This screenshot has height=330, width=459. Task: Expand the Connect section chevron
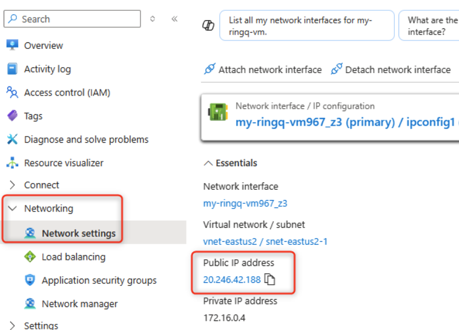pyautogui.click(x=12, y=185)
